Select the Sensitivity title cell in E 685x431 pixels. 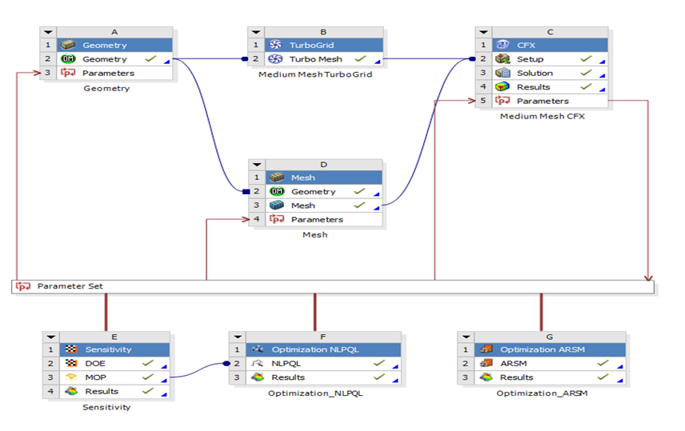(114, 349)
